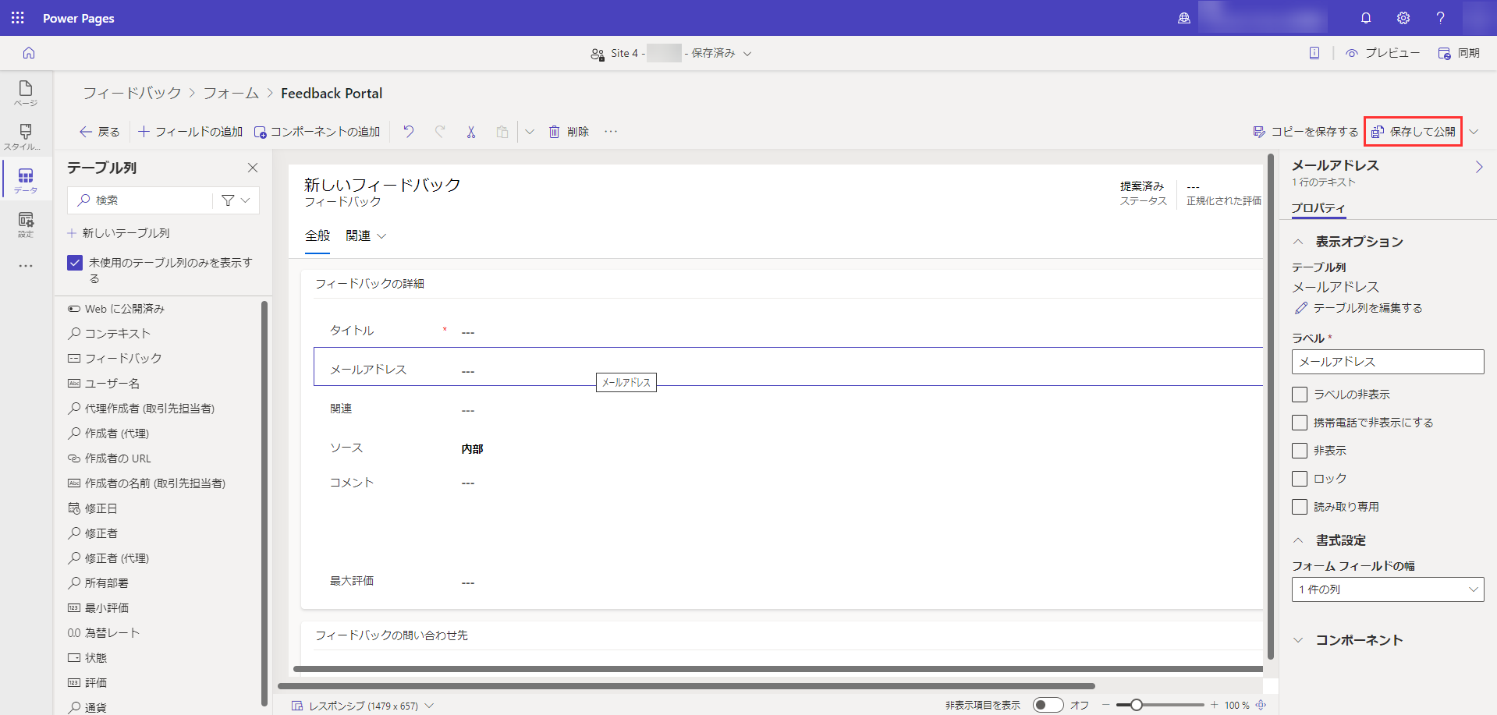The width and height of the screenshot is (1497, 715).
Task: Open the paste options dropdown arrow
Action: (530, 132)
